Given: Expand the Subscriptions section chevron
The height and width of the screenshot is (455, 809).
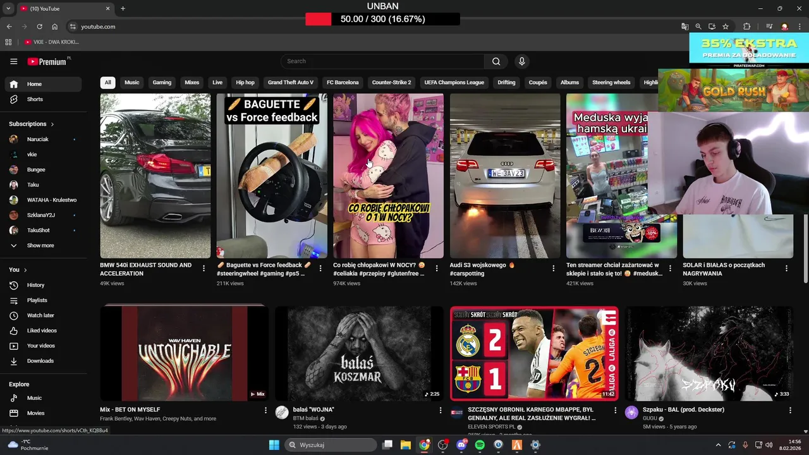Looking at the screenshot, I should [52, 124].
